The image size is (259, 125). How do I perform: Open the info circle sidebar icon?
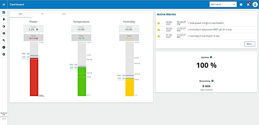4,47
